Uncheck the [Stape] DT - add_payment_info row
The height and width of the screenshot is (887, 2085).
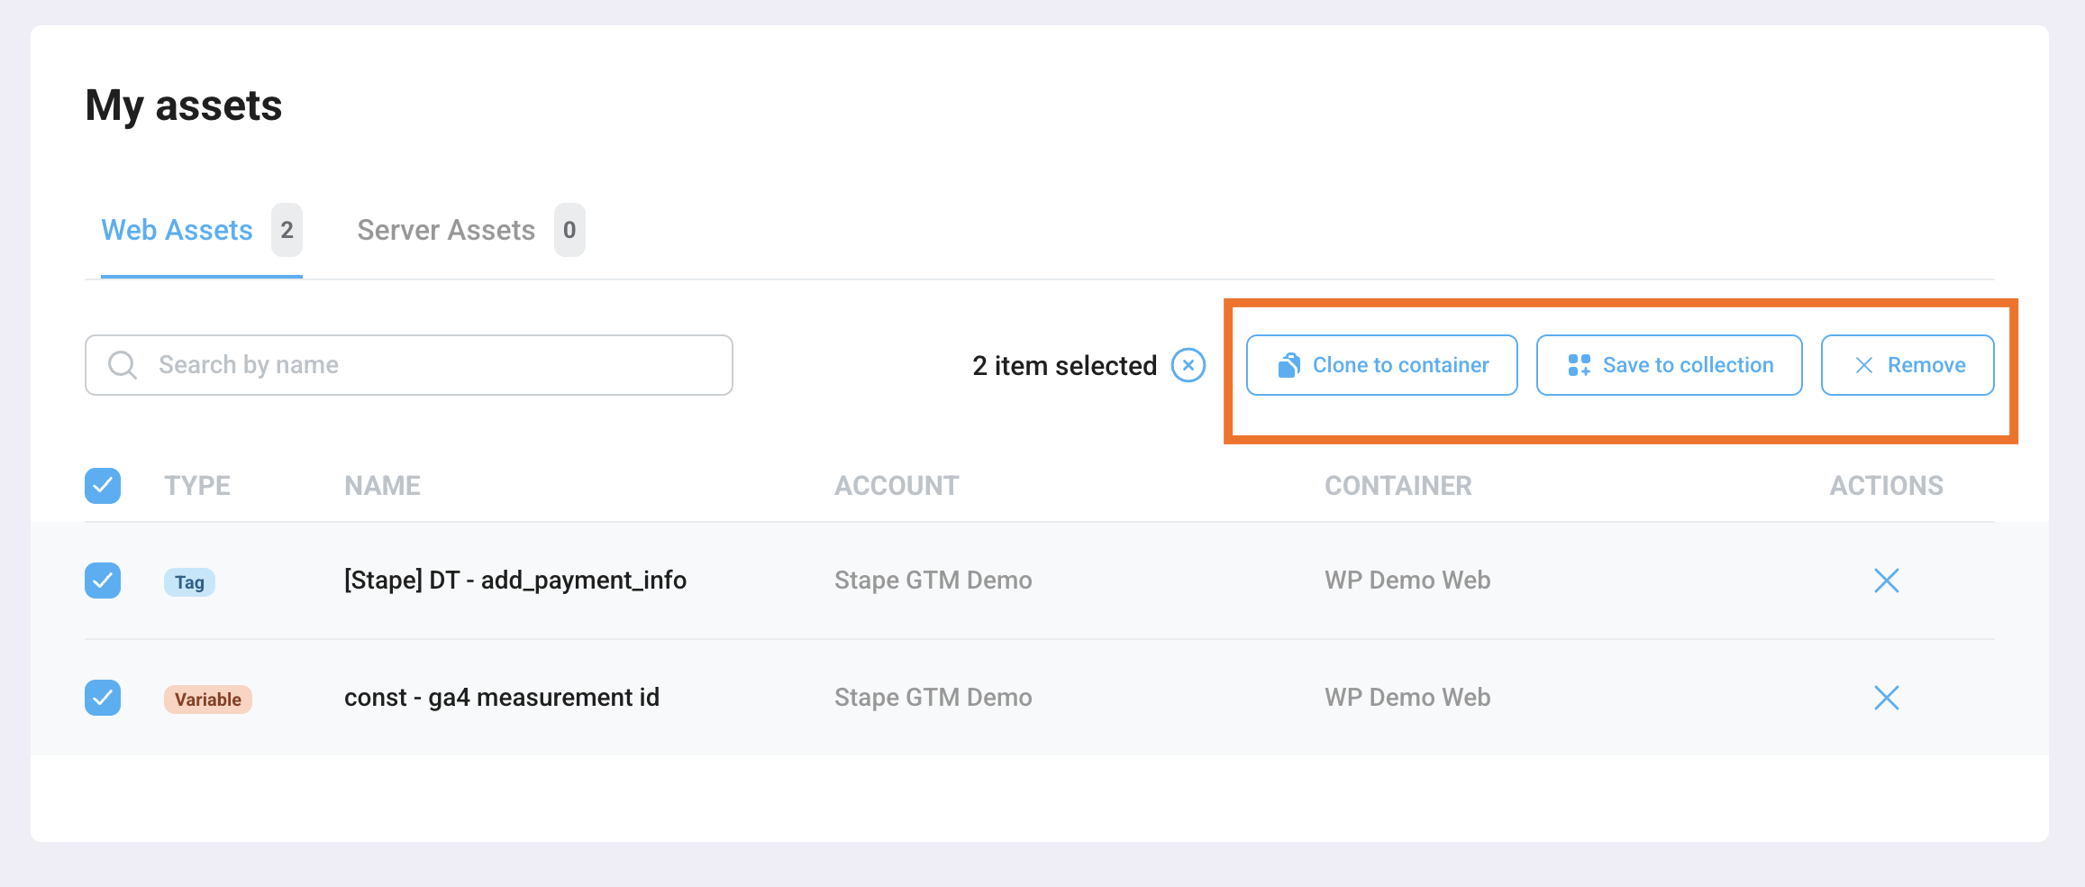coord(103,581)
